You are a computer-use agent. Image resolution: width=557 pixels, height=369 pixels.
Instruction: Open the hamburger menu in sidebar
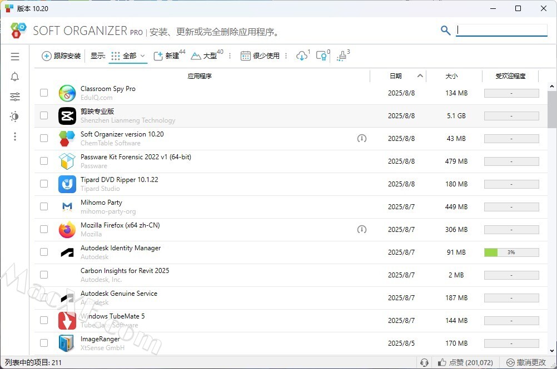15,57
